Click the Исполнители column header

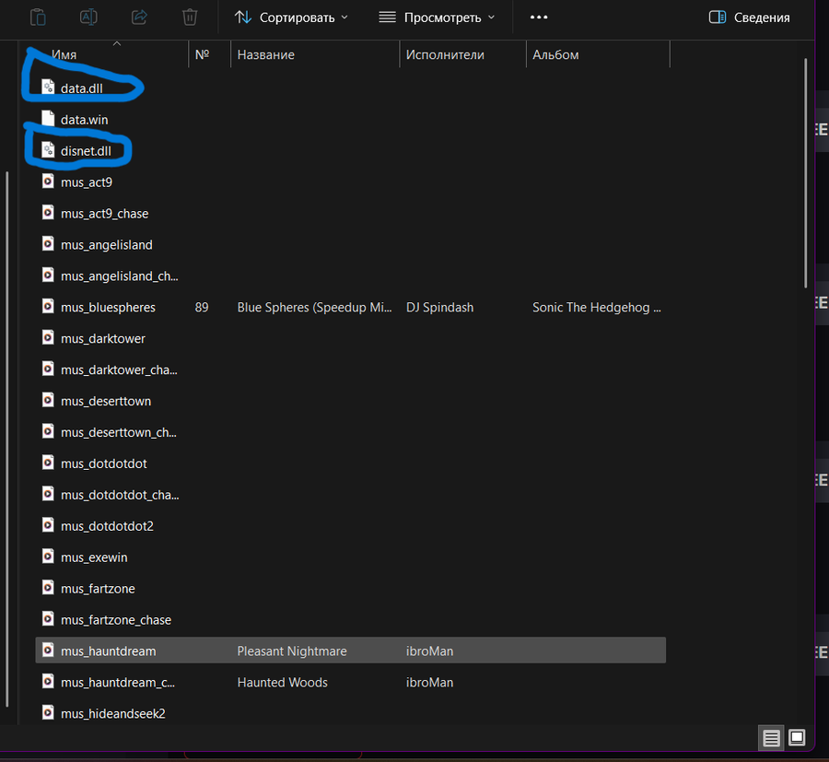(x=445, y=55)
